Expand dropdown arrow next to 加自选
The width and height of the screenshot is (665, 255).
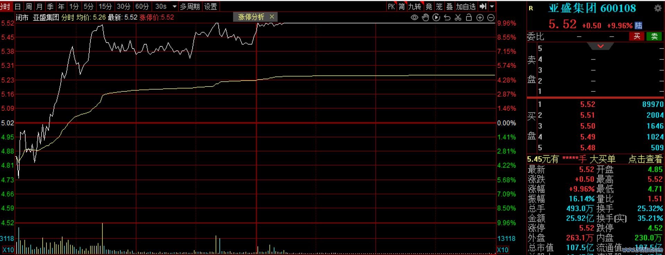click(x=492, y=6)
